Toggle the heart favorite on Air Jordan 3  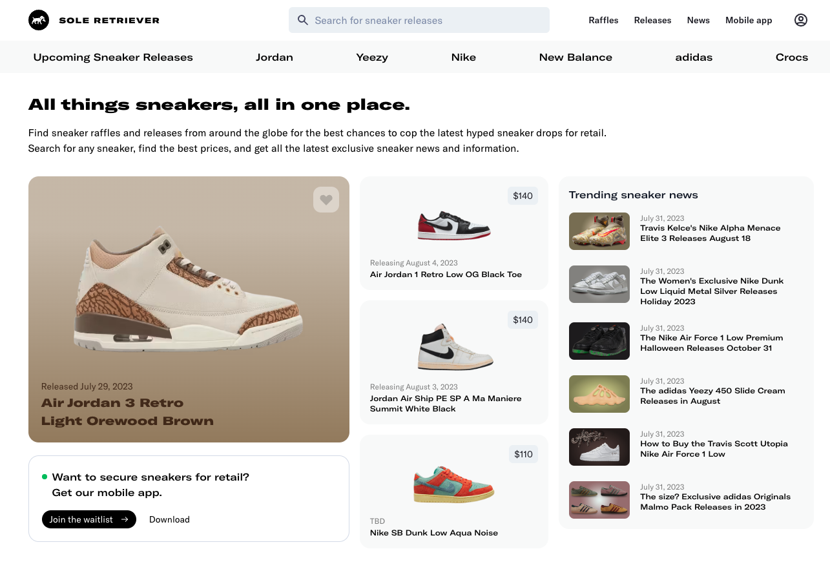coord(326,200)
